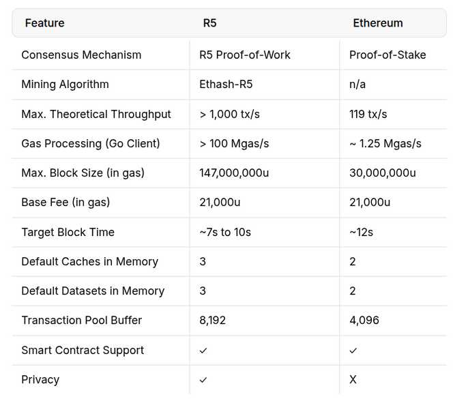Select the Default Datasets in Memory label
Viewport: 453px width, 399px height.
93,291
